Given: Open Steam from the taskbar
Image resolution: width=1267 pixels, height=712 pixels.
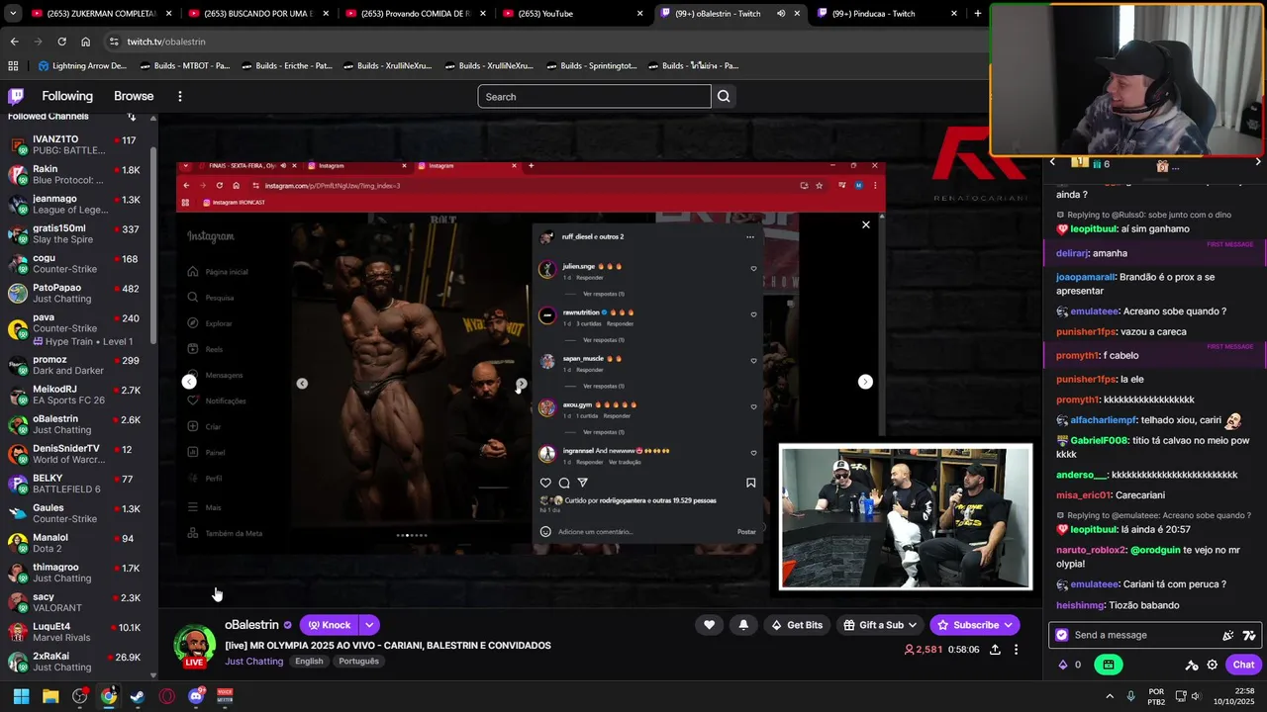Looking at the screenshot, I should [x=138, y=696].
